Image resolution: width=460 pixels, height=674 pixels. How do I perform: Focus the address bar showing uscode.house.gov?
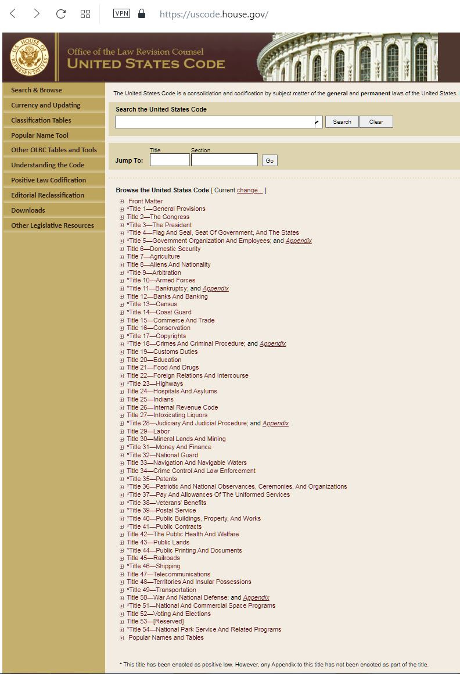pyautogui.click(x=214, y=14)
